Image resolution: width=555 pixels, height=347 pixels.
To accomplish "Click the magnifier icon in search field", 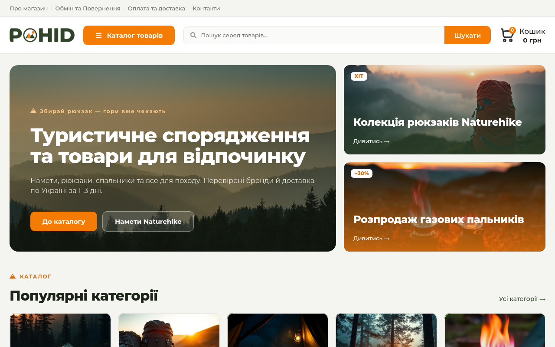I will [x=193, y=35].
